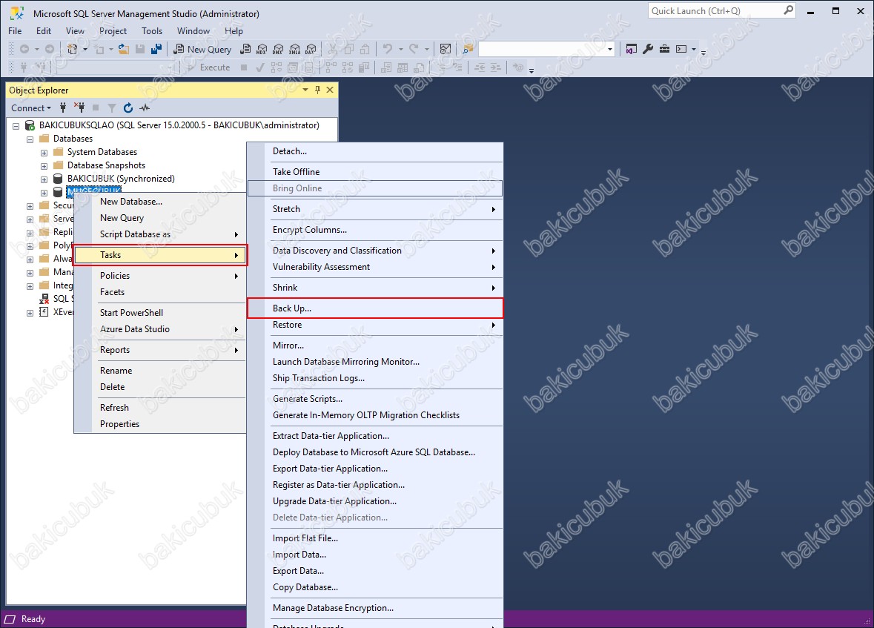The image size is (874, 628).
Task: Choose Copy Database...
Action: click(375, 587)
